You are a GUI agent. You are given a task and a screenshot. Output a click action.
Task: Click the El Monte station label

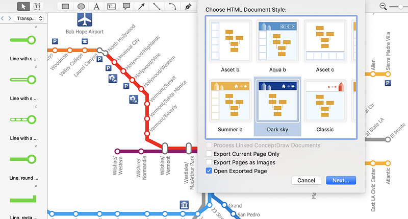(x=398, y=130)
